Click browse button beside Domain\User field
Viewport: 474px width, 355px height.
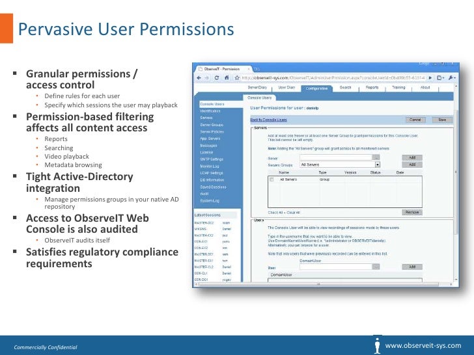[376, 267]
